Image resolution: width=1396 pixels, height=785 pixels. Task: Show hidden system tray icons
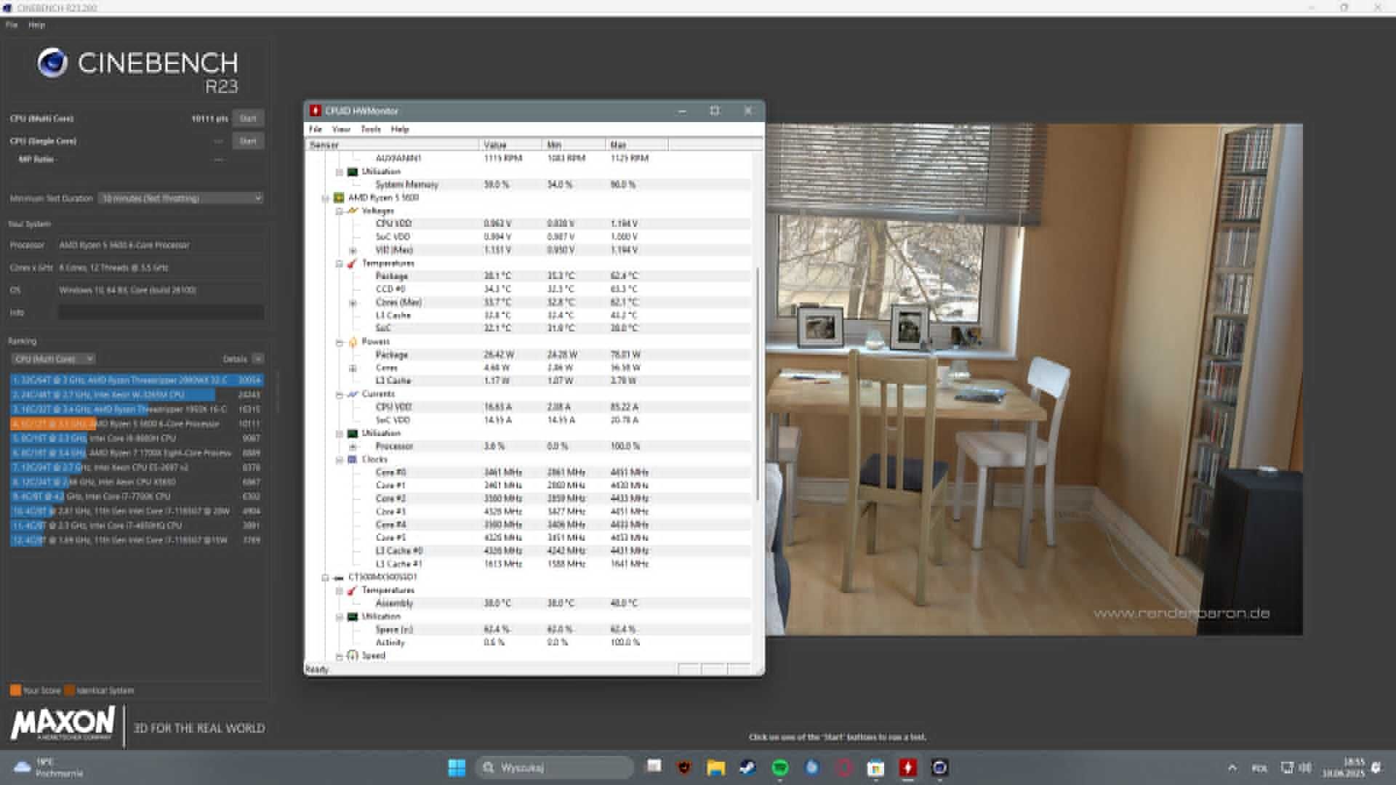[x=1232, y=768]
